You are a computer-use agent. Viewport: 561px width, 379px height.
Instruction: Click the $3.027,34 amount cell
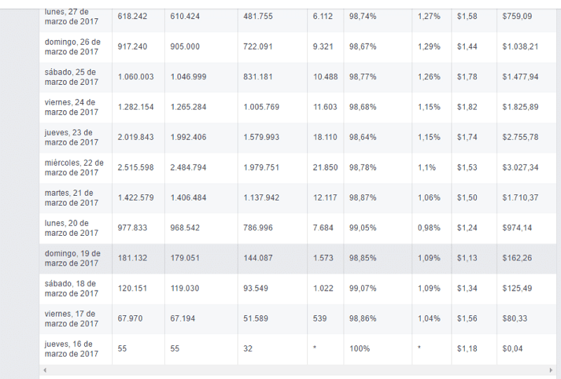click(x=520, y=168)
